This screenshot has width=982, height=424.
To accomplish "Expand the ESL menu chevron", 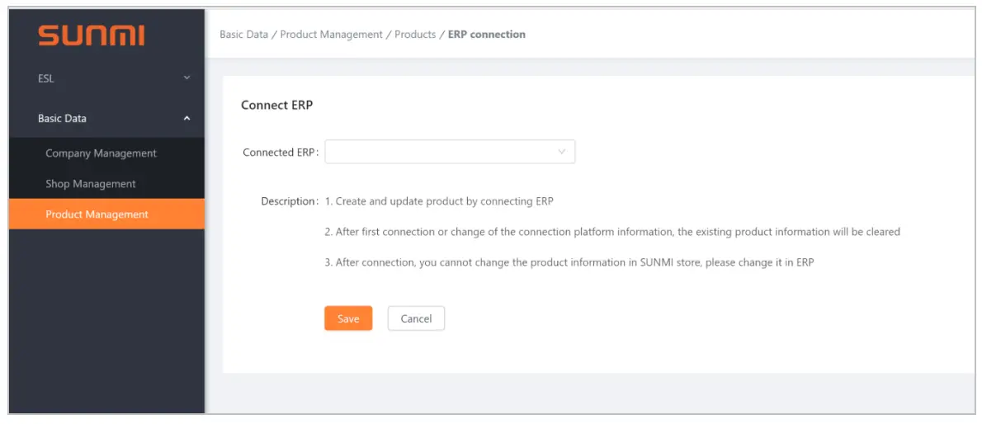I will [x=186, y=78].
